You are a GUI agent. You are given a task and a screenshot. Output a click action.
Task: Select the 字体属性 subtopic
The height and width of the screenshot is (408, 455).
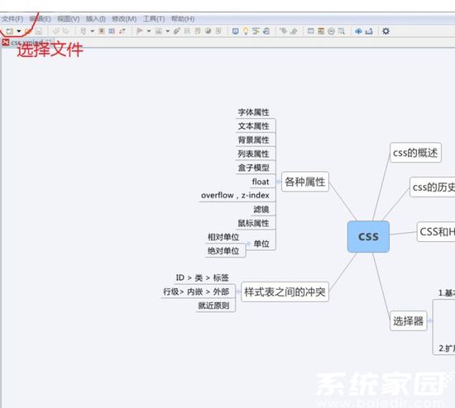[253, 112]
